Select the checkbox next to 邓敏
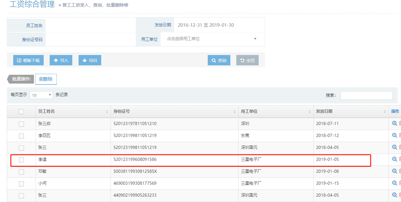The height and width of the screenshot is (202, 401). pos(21,172)
